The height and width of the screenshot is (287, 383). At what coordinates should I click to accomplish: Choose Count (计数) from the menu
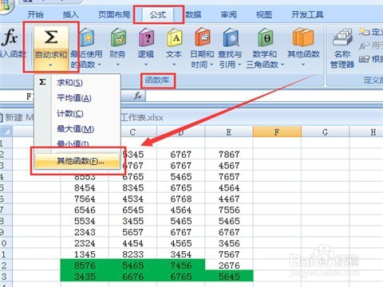pyautogui.click(x=77, y=113)
